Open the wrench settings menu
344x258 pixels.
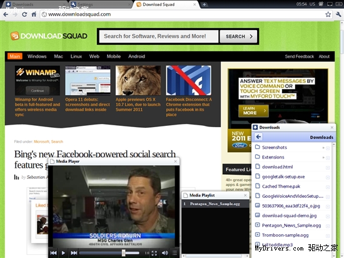tap(338, 14)
